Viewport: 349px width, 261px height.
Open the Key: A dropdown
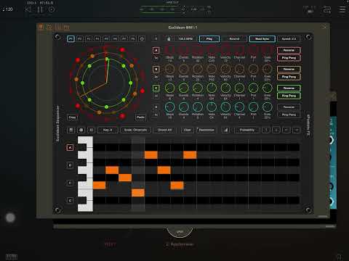pos(108,130)
